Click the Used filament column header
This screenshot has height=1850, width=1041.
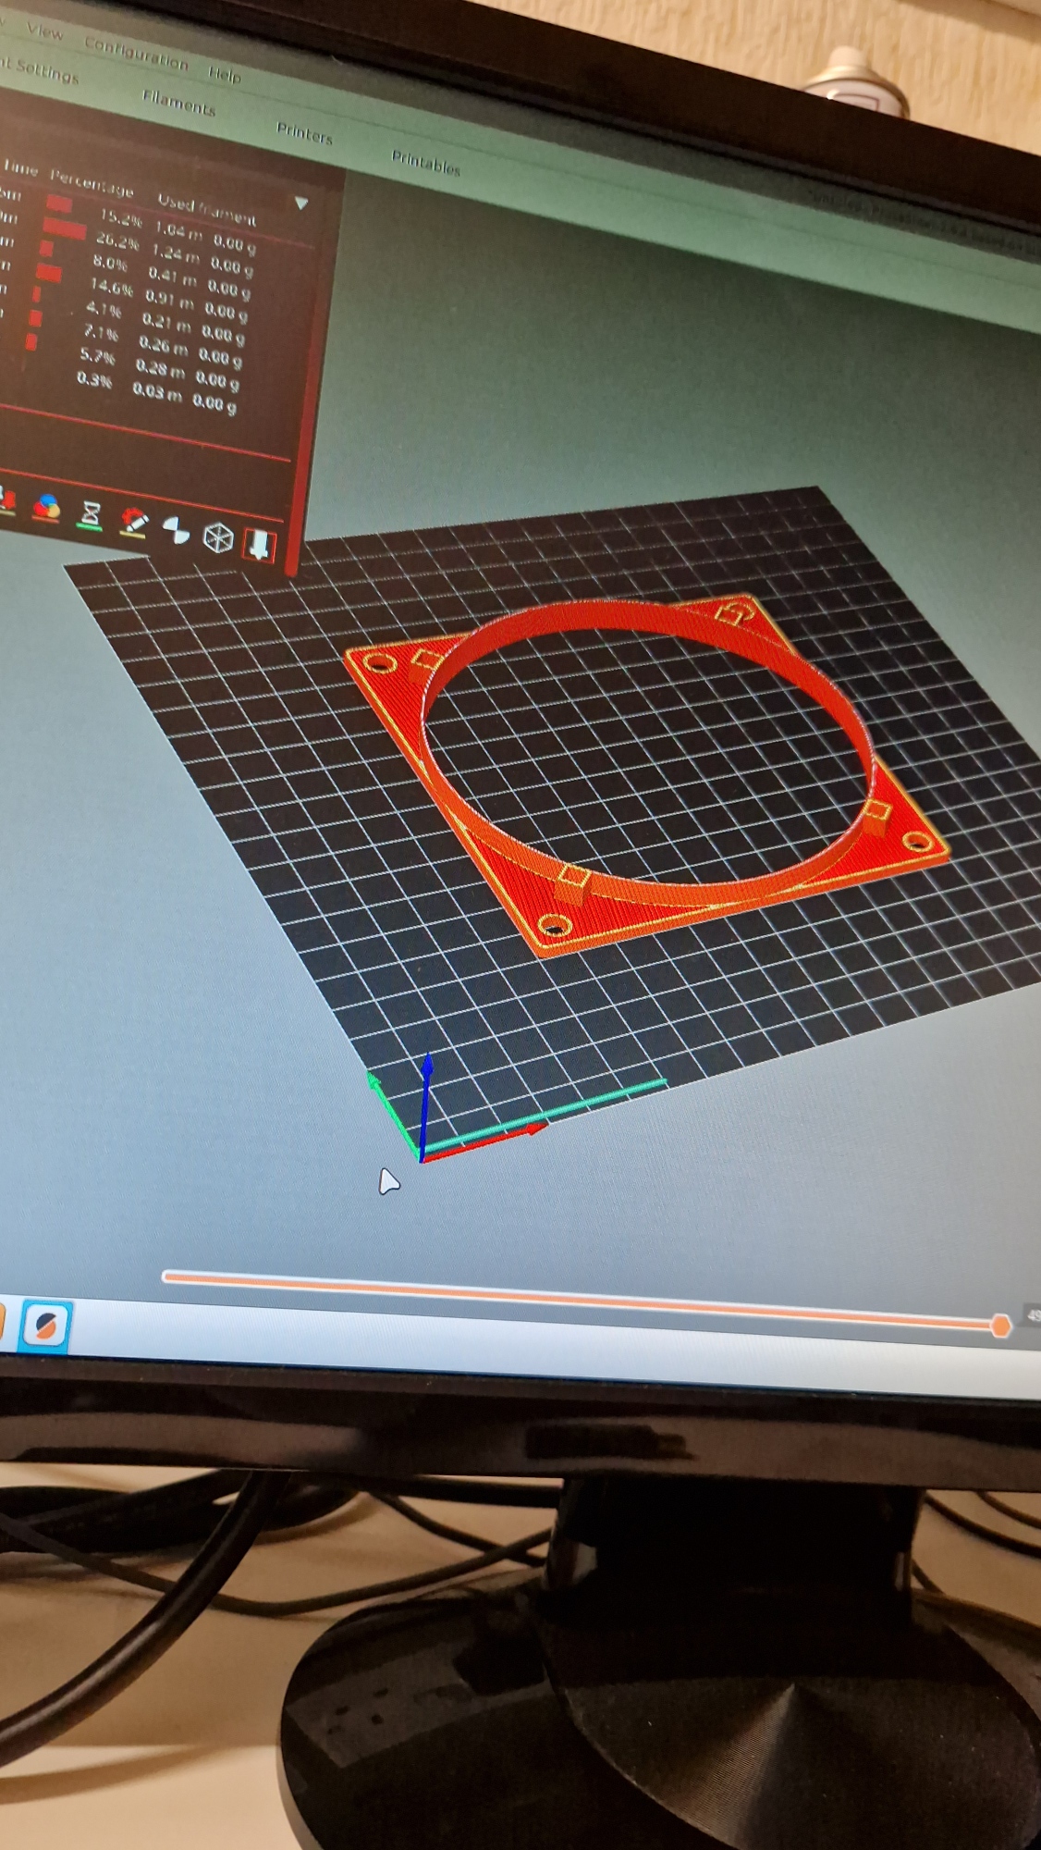pyautogui.click(x=206, y=208)
